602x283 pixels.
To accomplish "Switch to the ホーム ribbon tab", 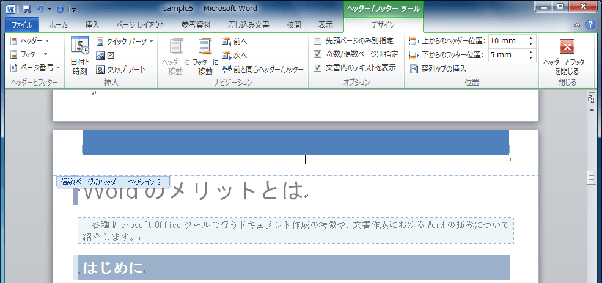I will (58, 25).
